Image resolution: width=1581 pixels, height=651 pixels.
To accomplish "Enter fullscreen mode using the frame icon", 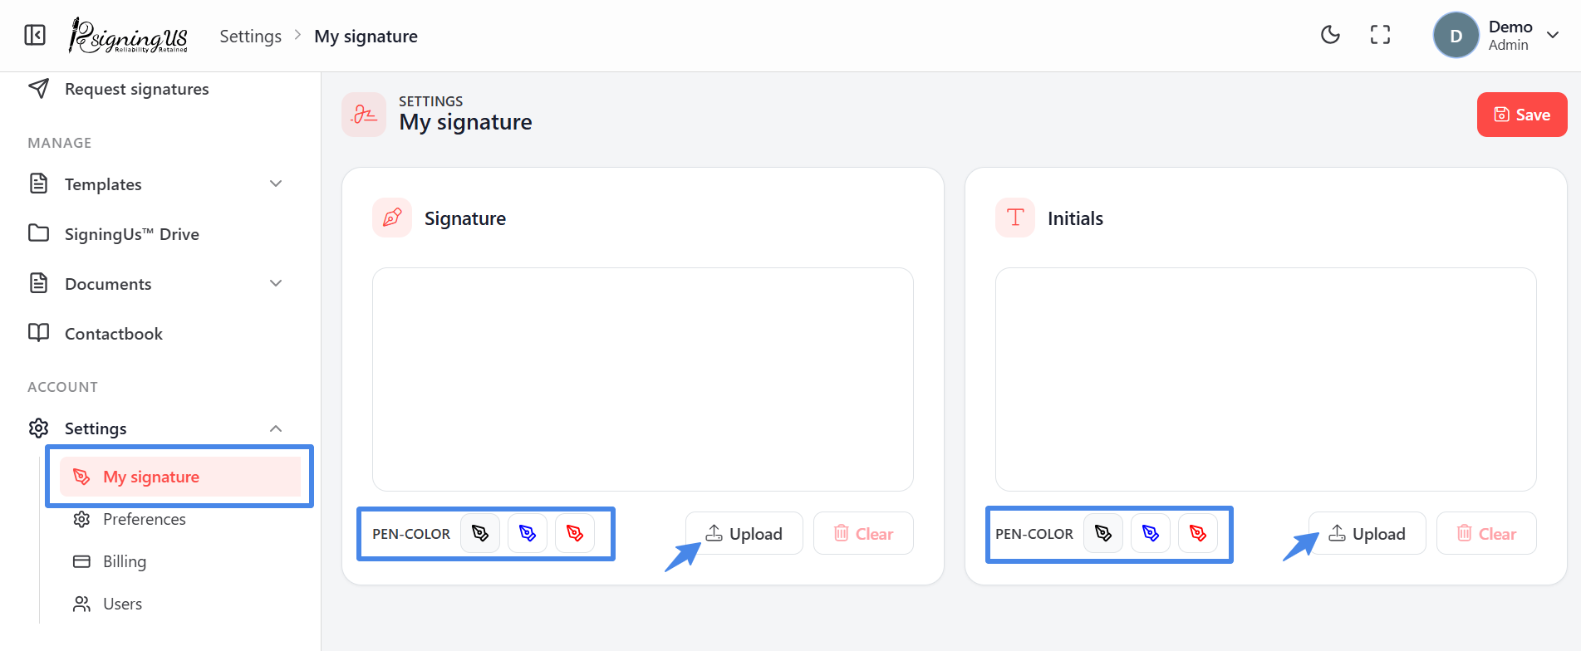I will [1380, 35].
